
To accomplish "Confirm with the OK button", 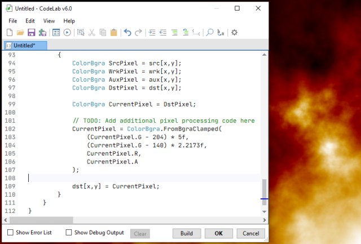I will tap(219, 233).
